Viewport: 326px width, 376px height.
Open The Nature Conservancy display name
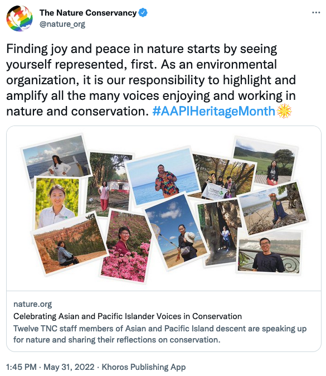pos(88,13)
